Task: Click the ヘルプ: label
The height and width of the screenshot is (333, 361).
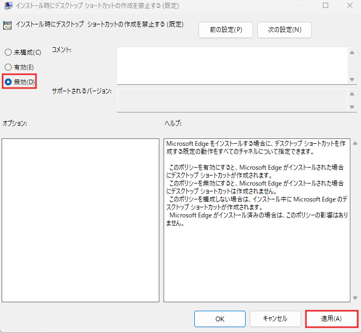Action: (x=173, y=124)
